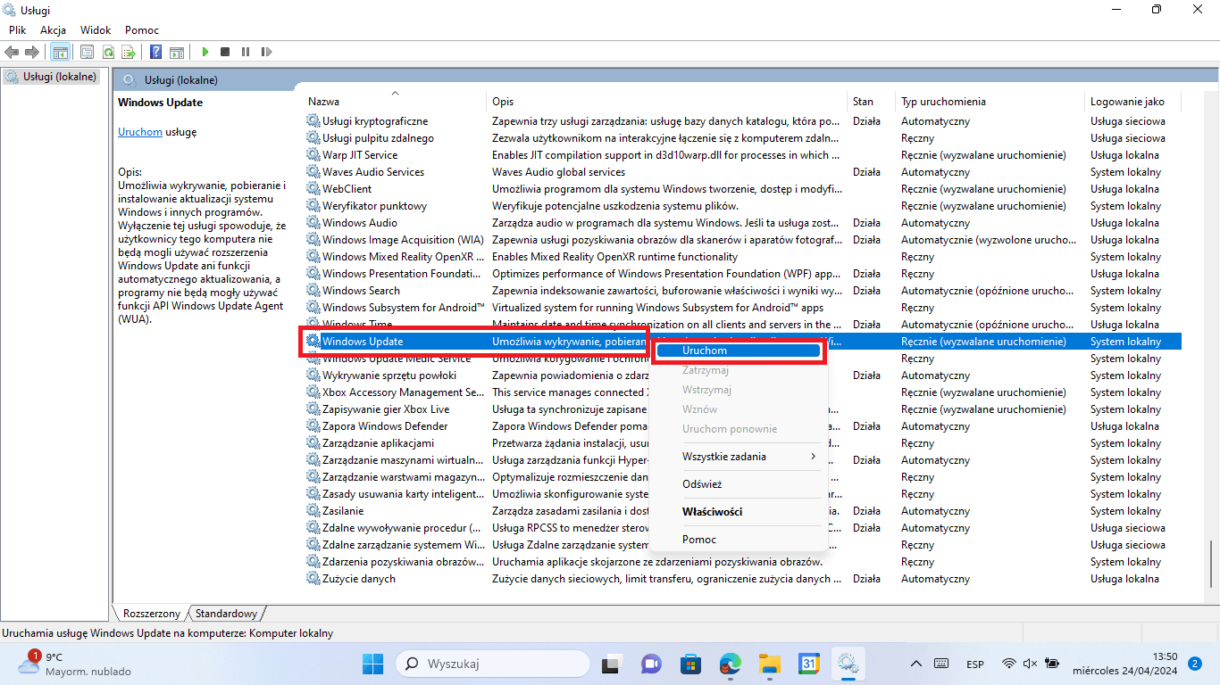Open Microsoft Edge from the taskbar

pos(731,664)
